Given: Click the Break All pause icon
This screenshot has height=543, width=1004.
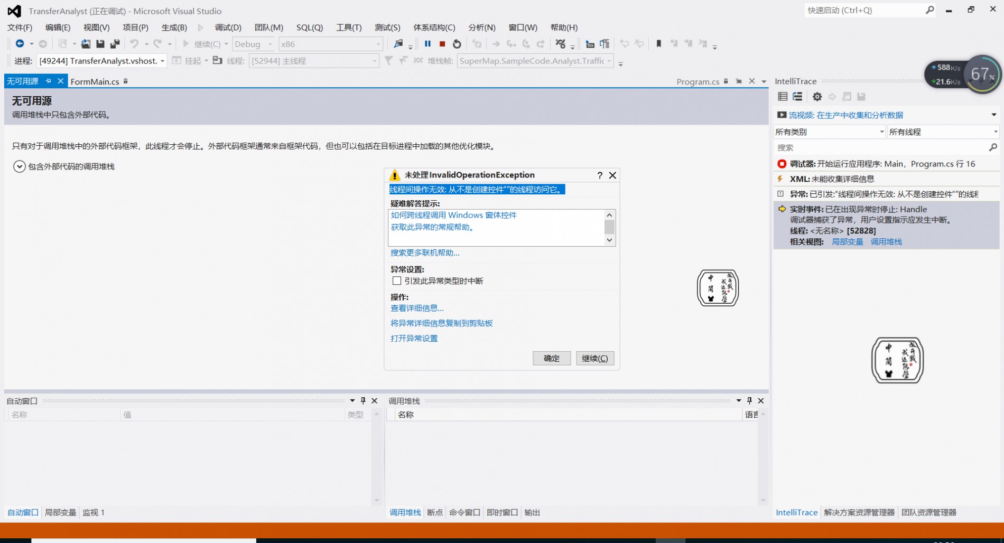Looking at the screenshot, I should [427, 44].
